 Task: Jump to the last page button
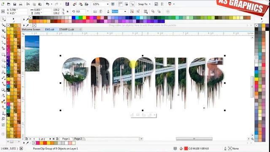54,139
